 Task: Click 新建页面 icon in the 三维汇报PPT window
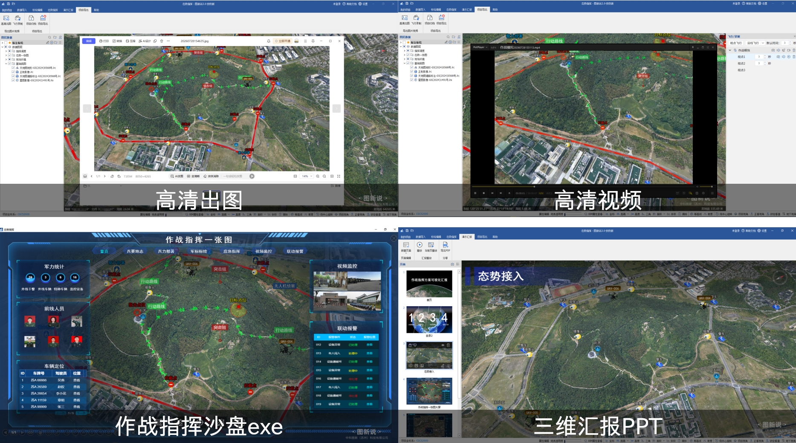point(406,245)
